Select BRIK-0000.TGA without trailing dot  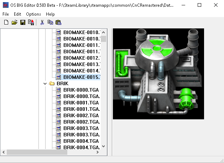coord(81,90)
